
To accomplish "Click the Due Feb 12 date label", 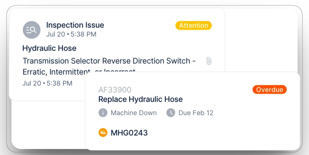I will [196, 113].
